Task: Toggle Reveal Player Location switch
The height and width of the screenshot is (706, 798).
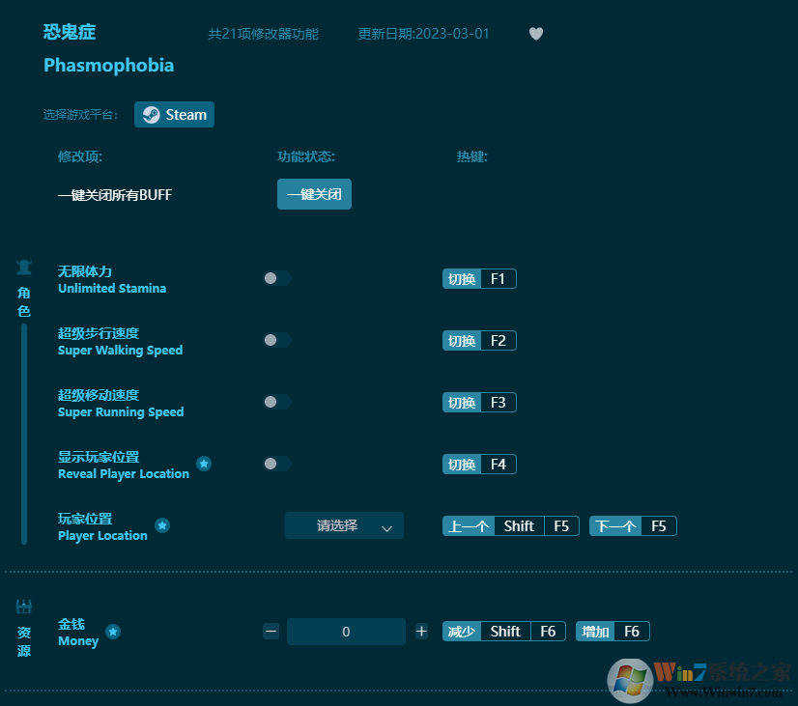Action: tap(277, 464)
